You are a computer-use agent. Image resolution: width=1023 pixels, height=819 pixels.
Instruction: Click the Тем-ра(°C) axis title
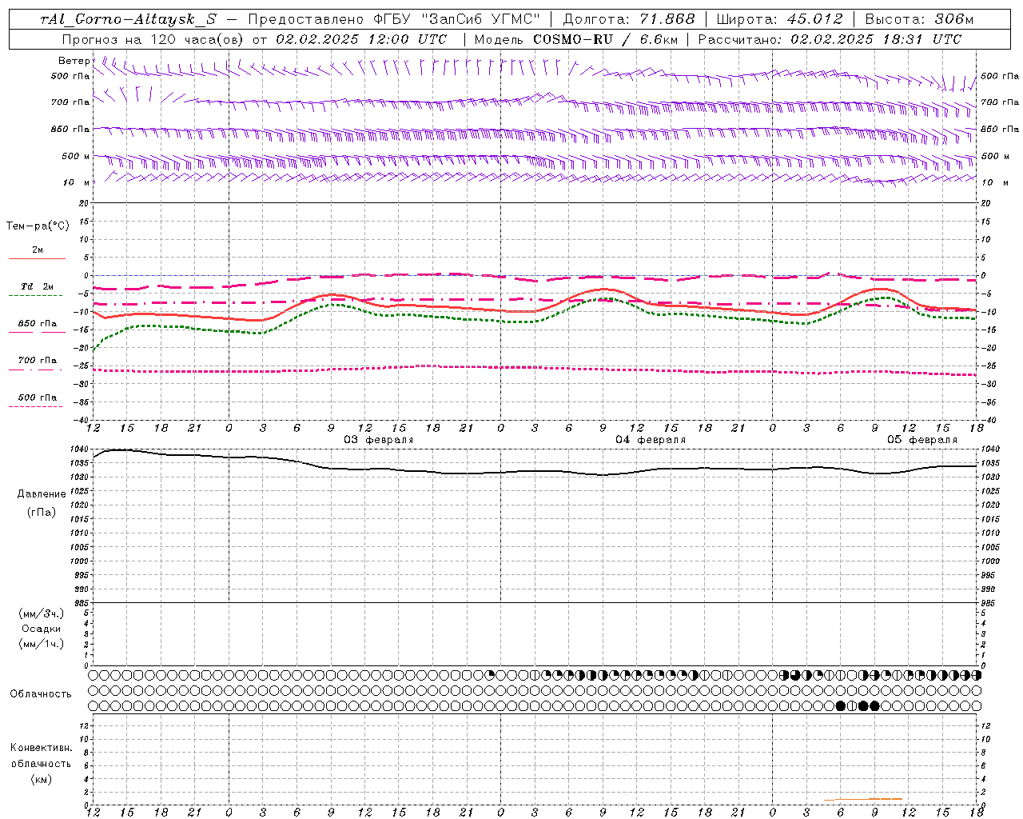pos(38,226)
